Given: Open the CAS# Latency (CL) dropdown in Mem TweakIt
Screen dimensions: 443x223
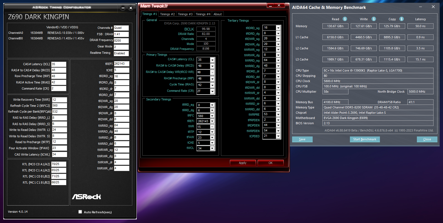Looking at the screenshot, I should (x=212, y=60).
